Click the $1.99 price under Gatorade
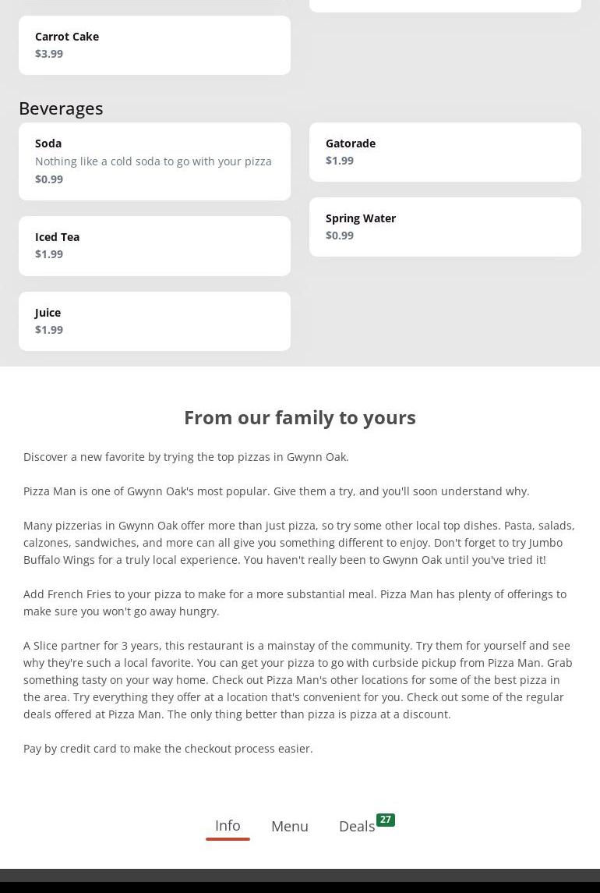The height and width of the screenshot is (893, 600). [x=340, y=161]
